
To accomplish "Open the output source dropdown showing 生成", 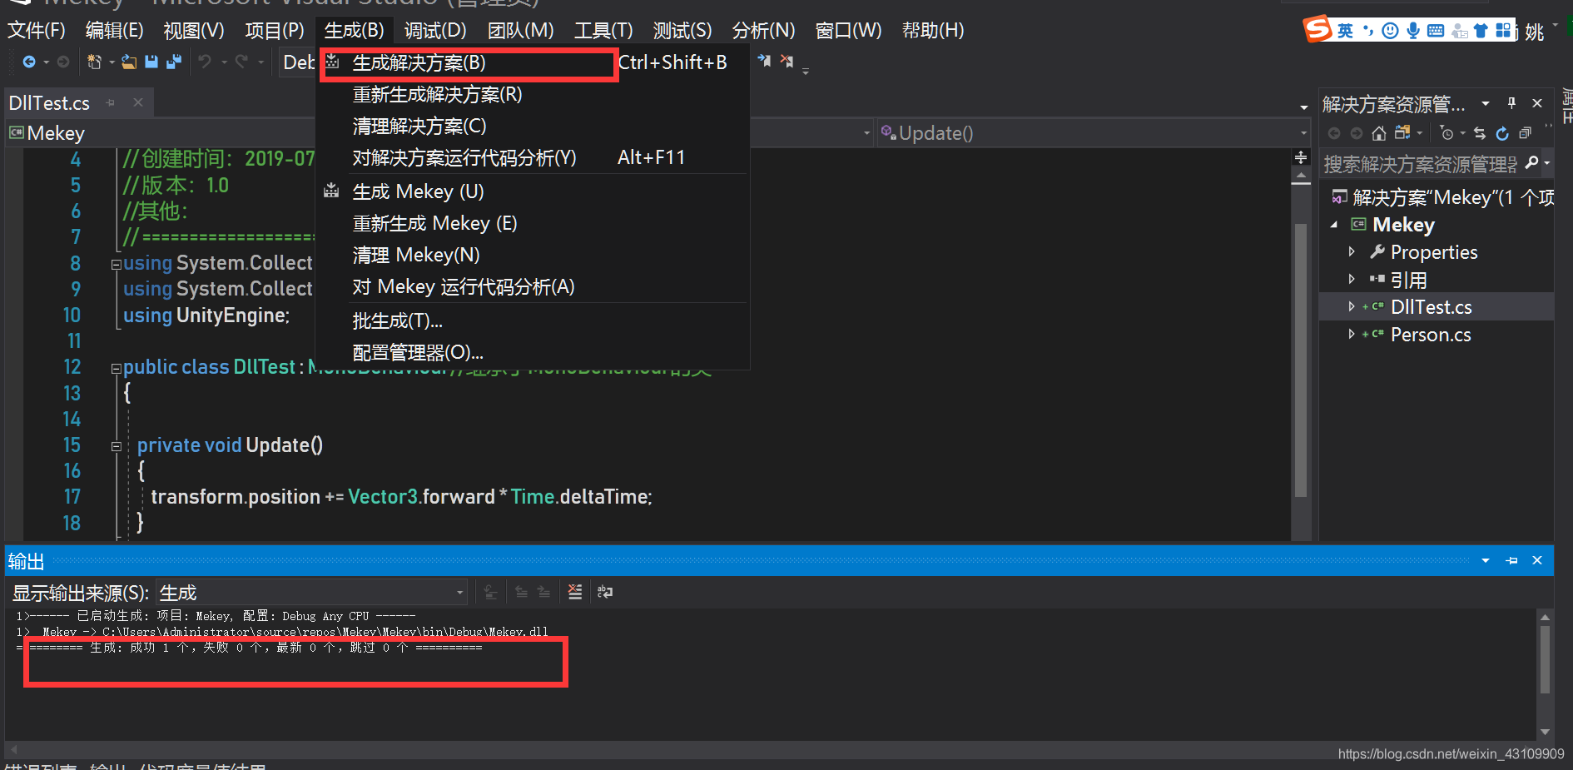I will coord(312,592).
